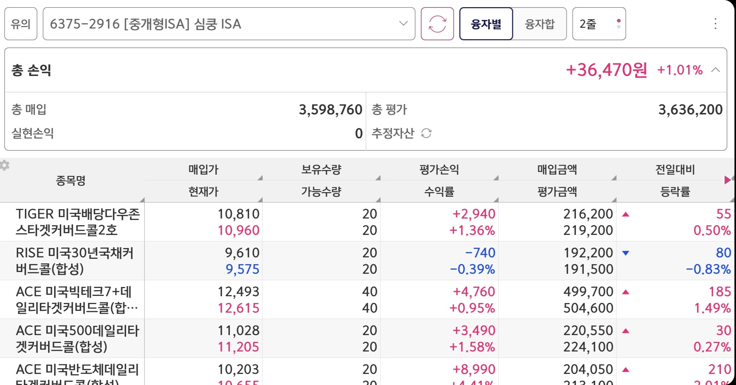Click the table settings gear icon
This screenshot has width=736, height=385.
[5, 165]
